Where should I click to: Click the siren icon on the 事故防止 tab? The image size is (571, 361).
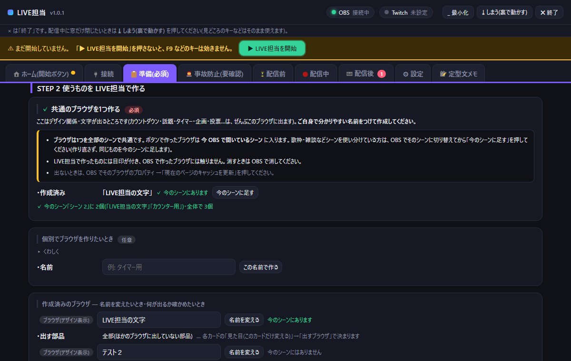189,74
